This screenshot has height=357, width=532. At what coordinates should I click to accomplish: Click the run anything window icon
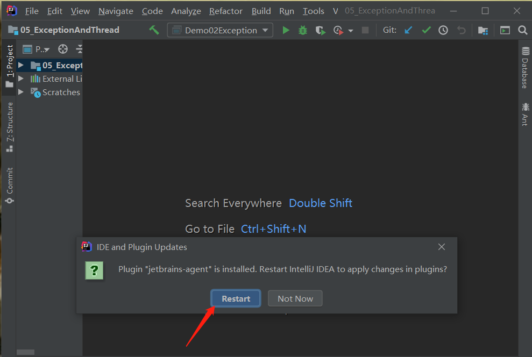tap(505, 30)
